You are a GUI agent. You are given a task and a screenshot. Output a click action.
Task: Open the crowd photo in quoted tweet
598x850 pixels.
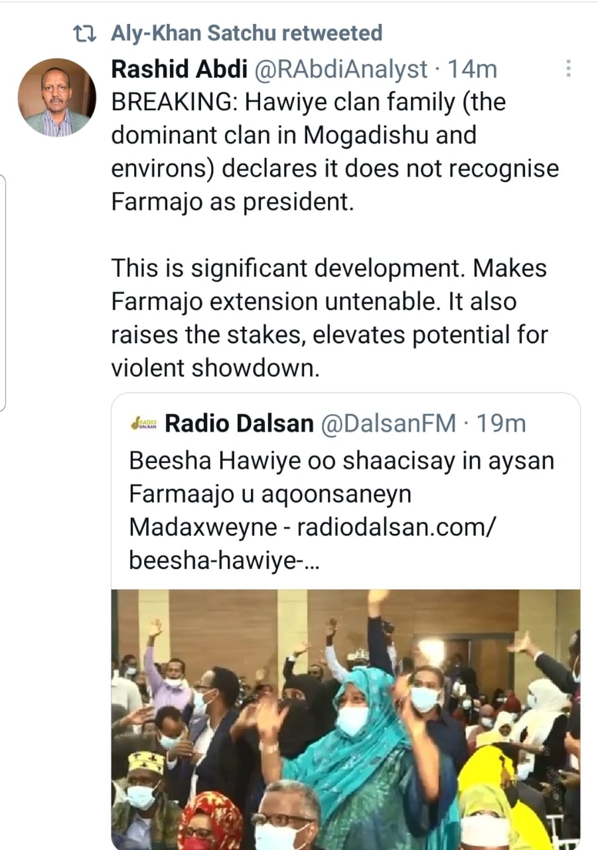(x=345, y=719)
